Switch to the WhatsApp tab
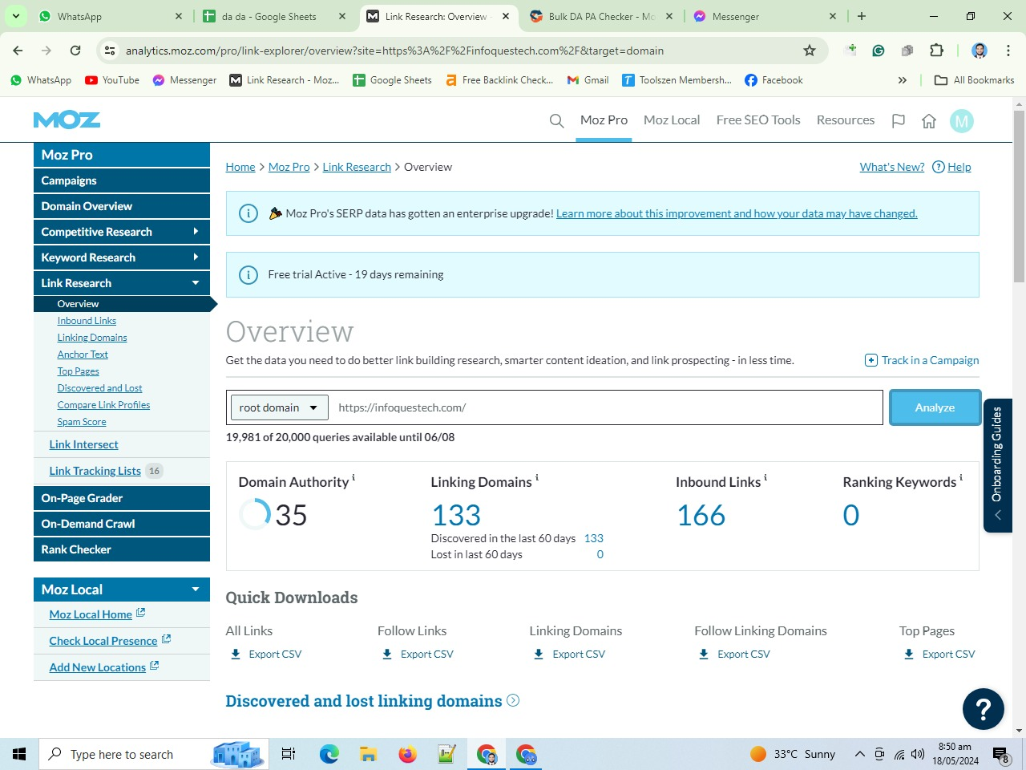Viewport: 1026px width, 770px height. coord(110,16)
